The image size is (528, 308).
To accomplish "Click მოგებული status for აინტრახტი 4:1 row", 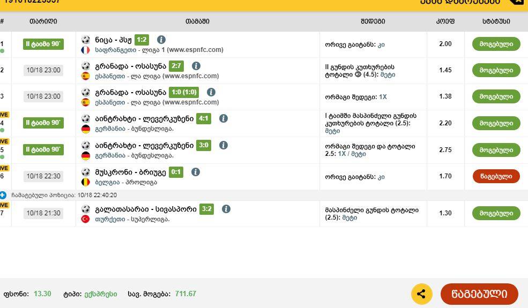I will pos(496,123).
